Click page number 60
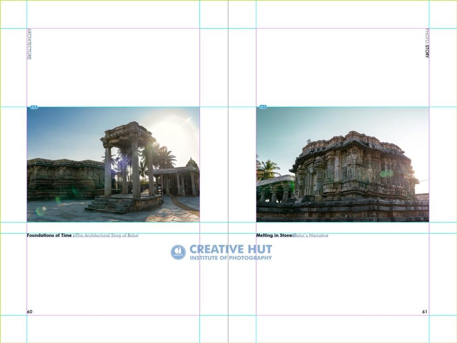The width and height of the screenshot is (457, 343). point(30,311)
